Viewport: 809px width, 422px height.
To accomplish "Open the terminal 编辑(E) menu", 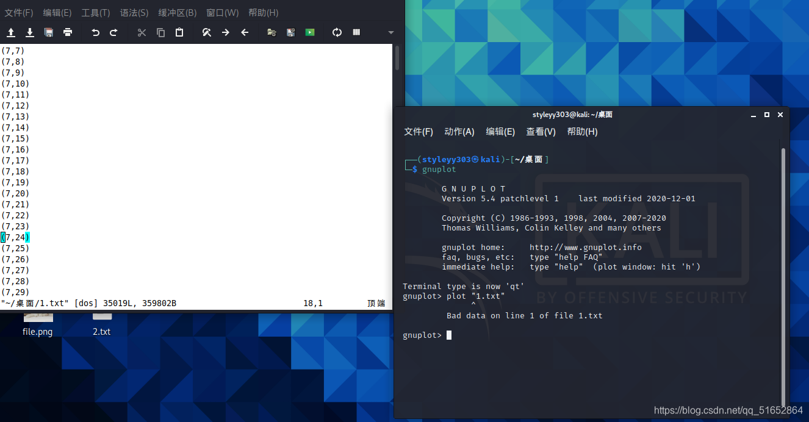I will tap(500, 132).
